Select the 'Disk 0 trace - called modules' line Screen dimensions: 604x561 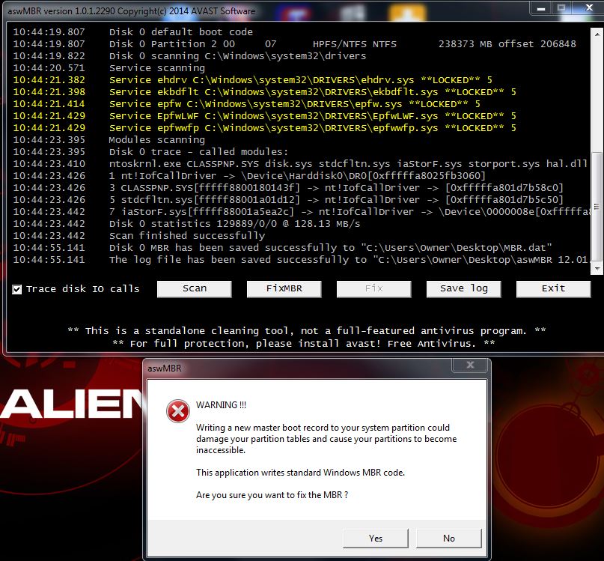(x=150, y=152)
